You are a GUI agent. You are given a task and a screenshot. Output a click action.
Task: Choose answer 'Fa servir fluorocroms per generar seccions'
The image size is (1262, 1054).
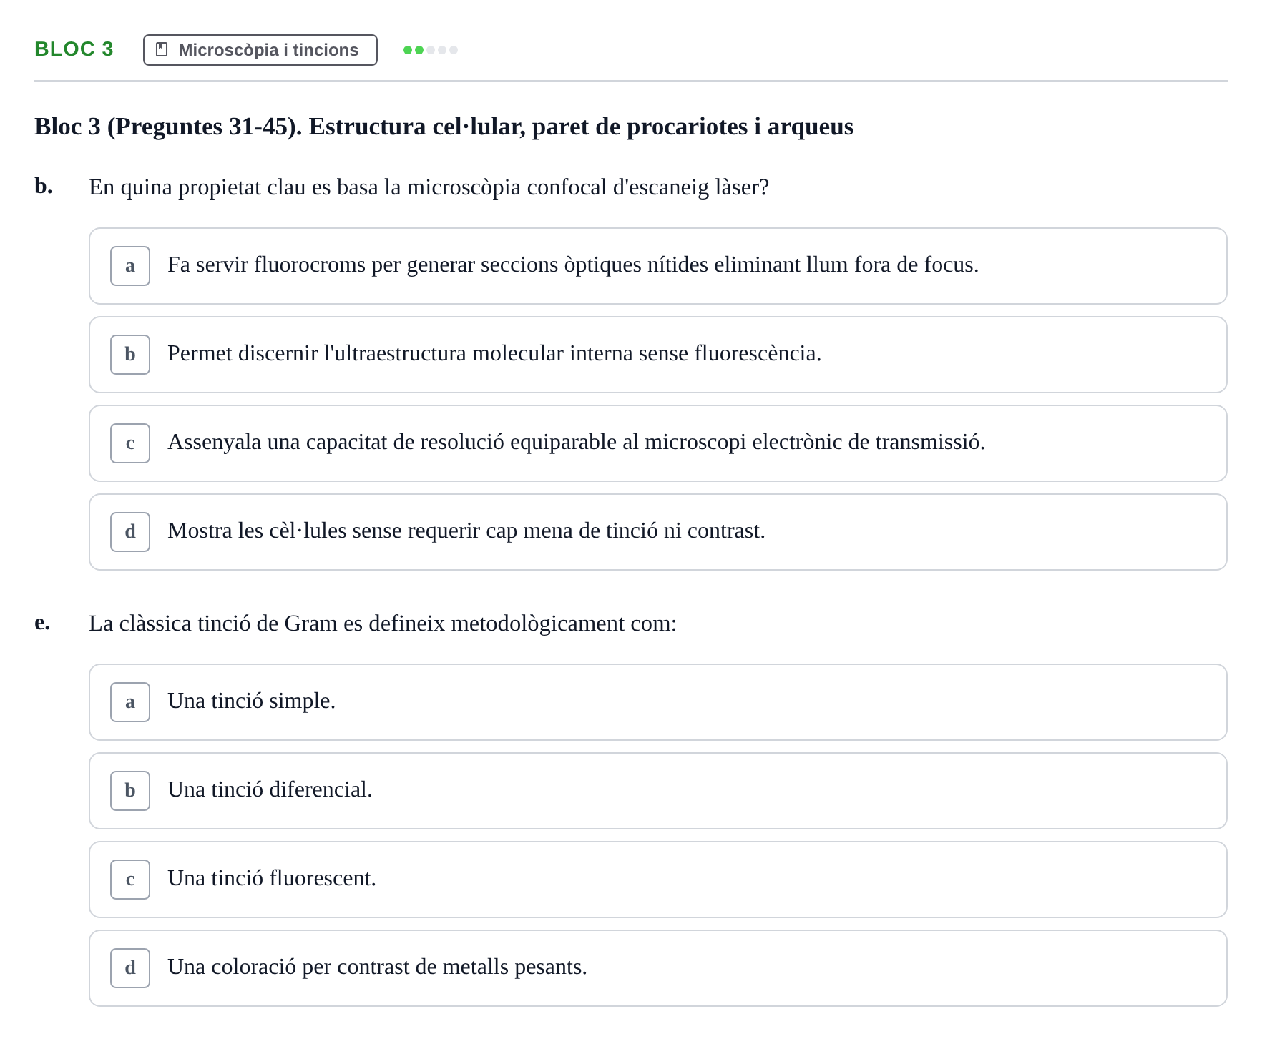coord(658,266)
